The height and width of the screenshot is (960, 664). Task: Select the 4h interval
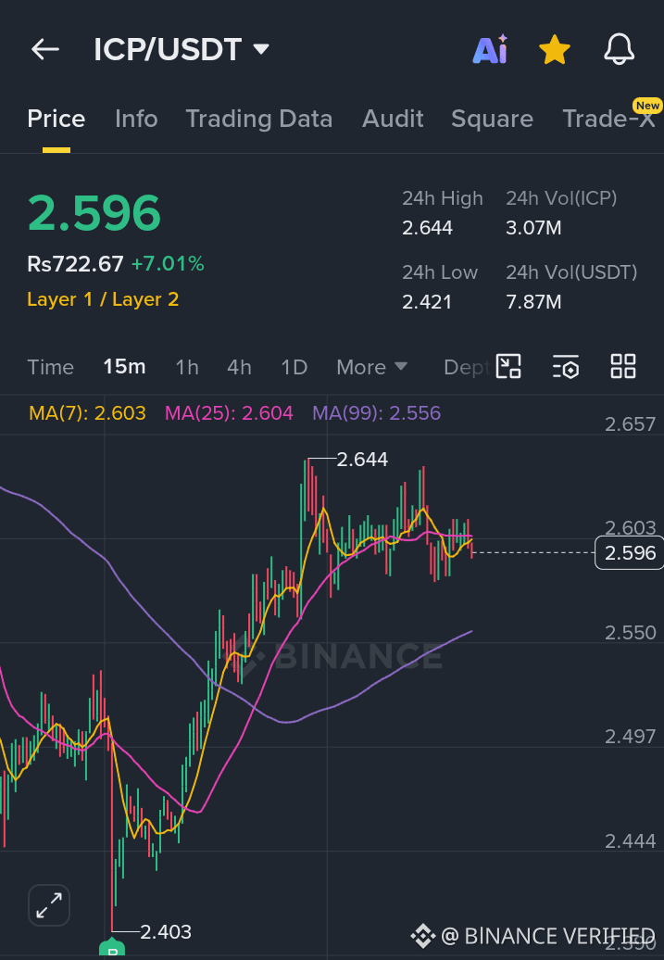(x=239, y=367)
